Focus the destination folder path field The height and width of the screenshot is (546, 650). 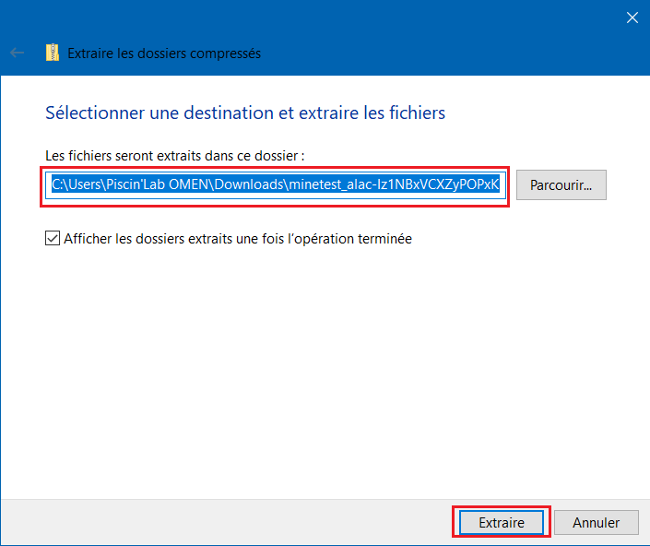coord(276,184)
